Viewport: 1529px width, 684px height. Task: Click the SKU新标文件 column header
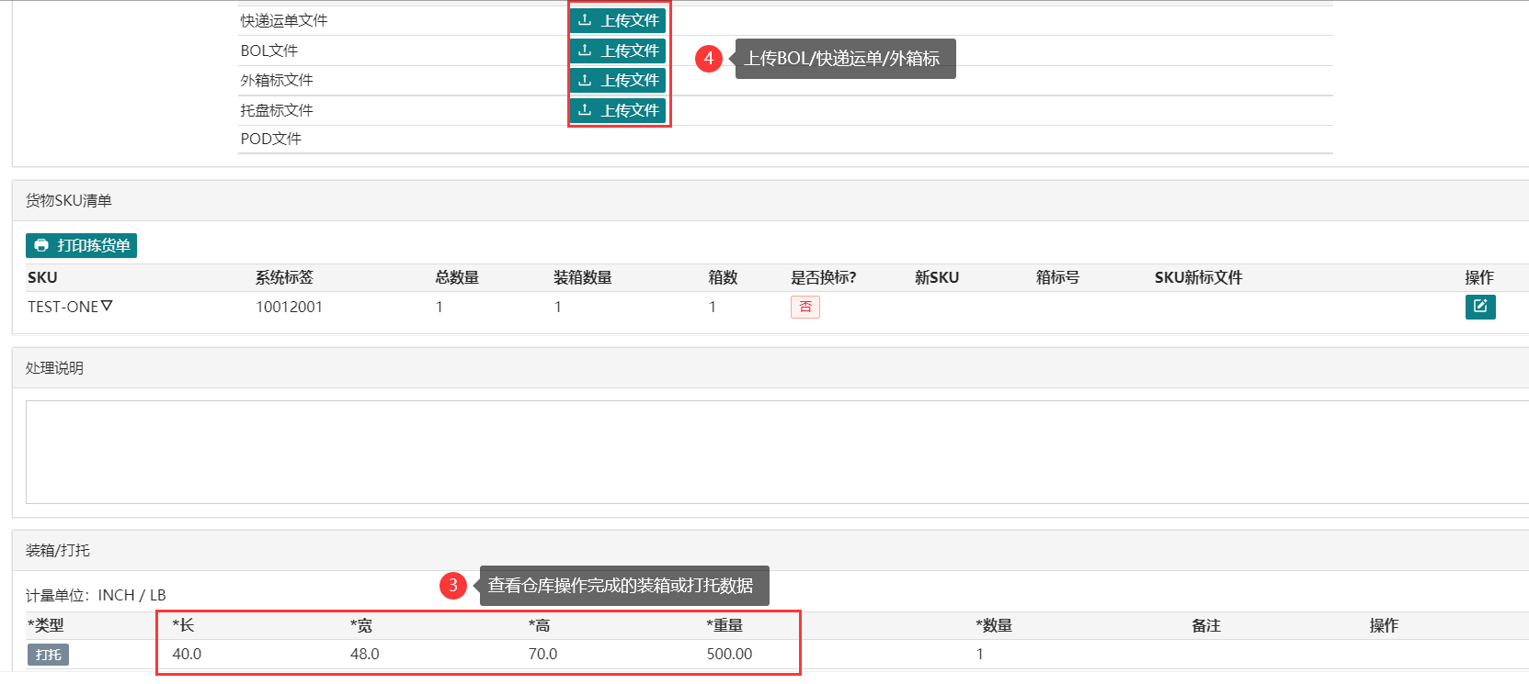[x=1198, y=277]
